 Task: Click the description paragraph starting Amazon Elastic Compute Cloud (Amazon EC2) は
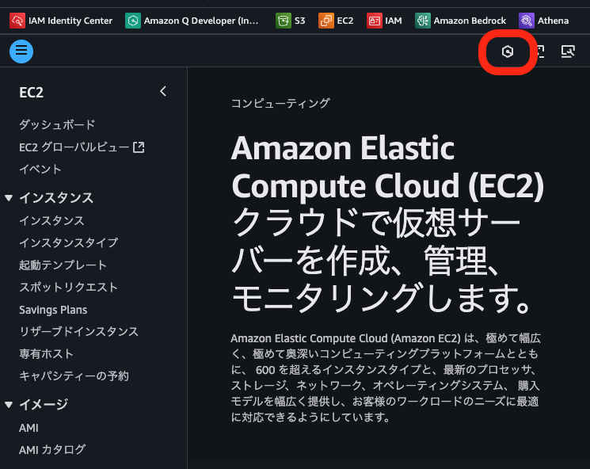[x=386, y=378]
